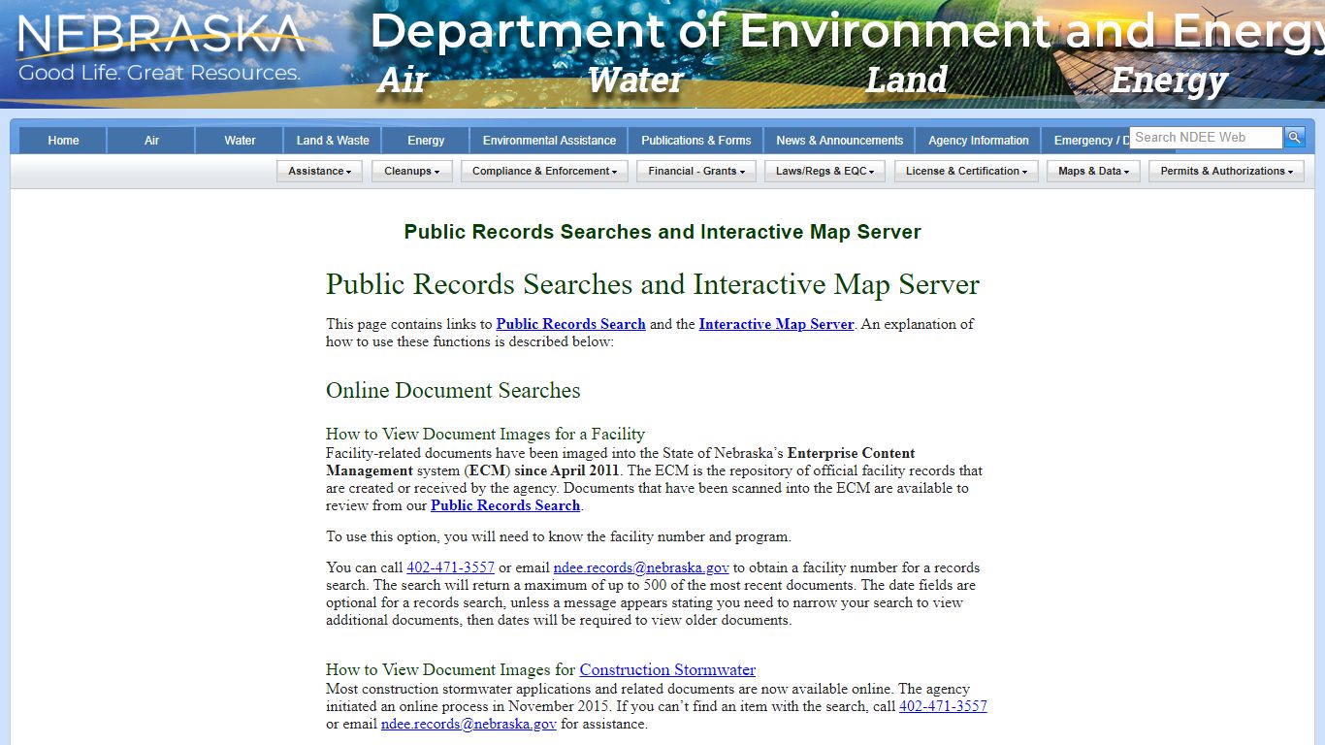Open the Construction Stormwater link
Viewport: 1325px width, 745px height.
click(667, 669)
